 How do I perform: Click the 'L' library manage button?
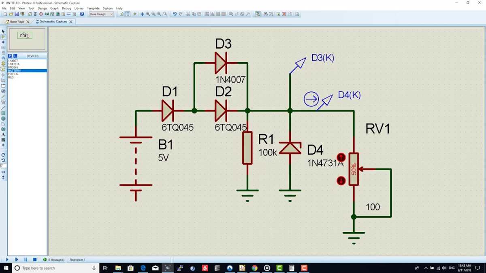click(x=15, y=56)
